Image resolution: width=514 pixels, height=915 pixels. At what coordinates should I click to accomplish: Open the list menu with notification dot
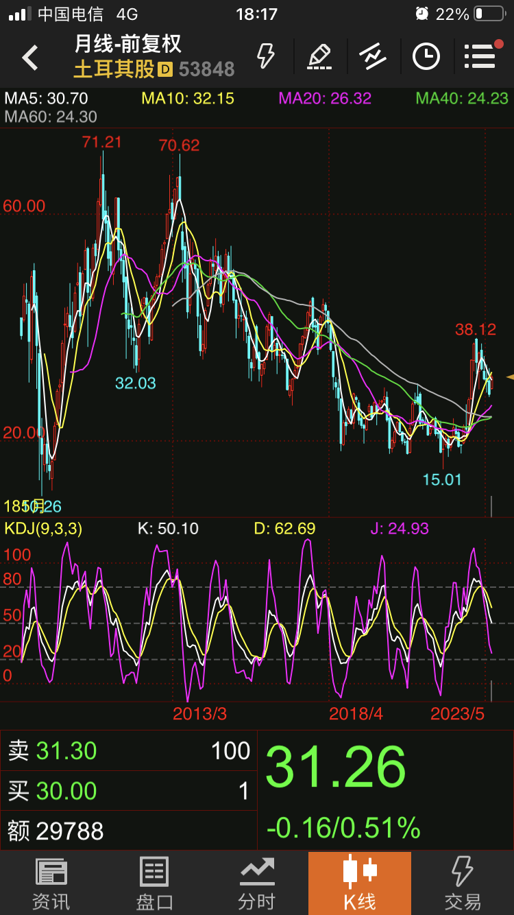click(x=481, y=56)
